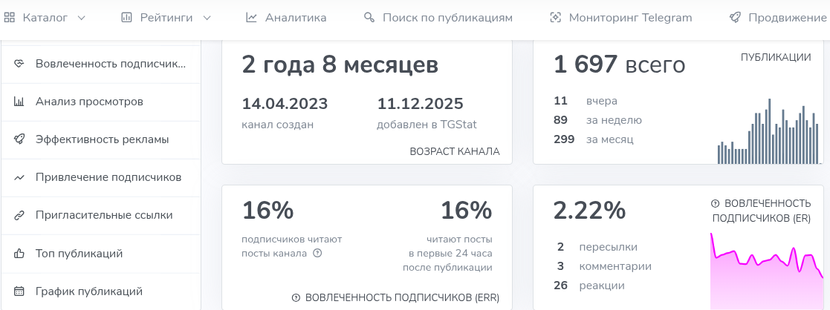The width and height of the screenshot is (830, 310).
Task: Click the publications bar chart
Action: coord(769,132)
